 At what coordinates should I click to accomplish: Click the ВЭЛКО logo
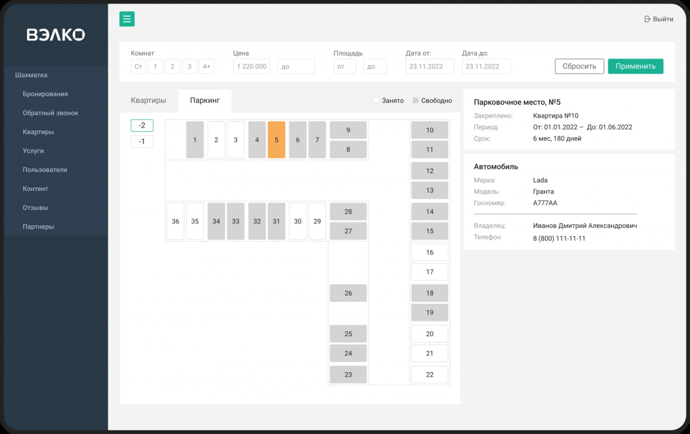56,35
